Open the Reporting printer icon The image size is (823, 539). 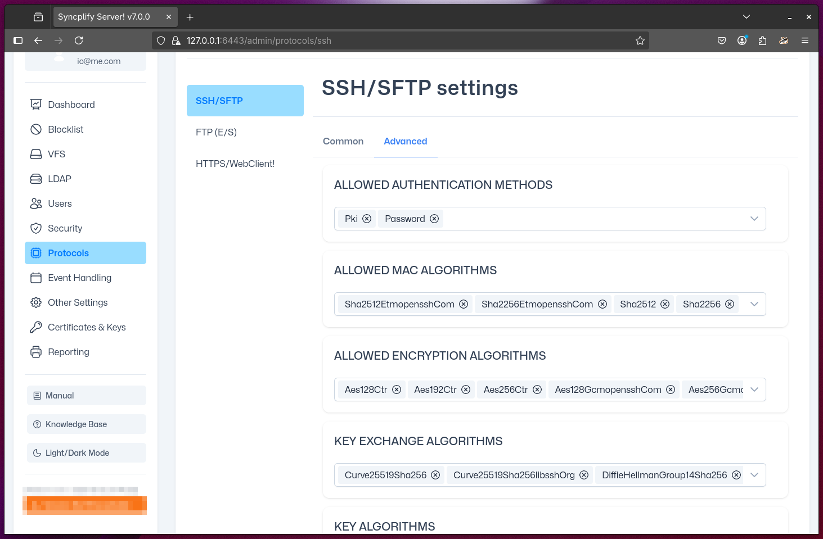point(36,352)
